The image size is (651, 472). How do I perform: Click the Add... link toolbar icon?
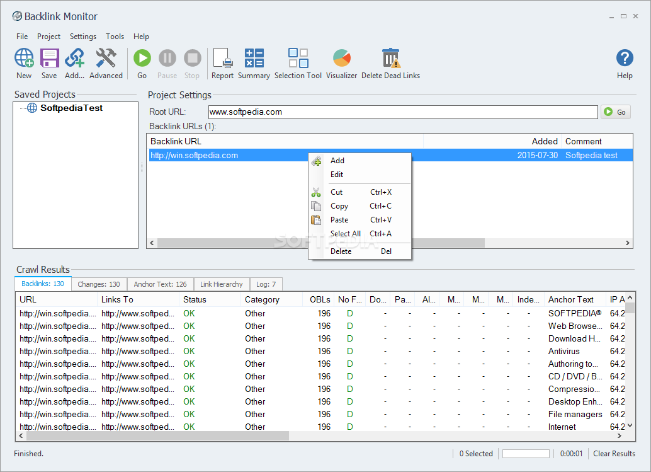(x=75, y=58)
